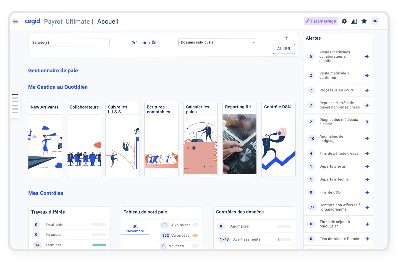Open the Ma Gestion au Quotidien section
Viewport: 398px width, 263px height.
click(58, 87)
